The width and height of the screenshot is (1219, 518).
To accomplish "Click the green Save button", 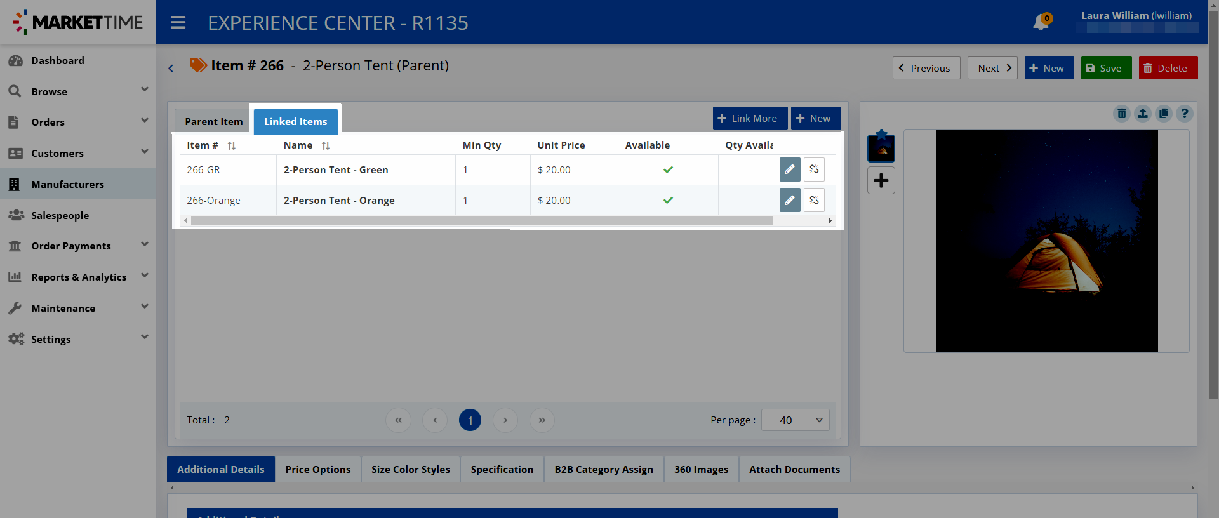I will pos(1106,68).
